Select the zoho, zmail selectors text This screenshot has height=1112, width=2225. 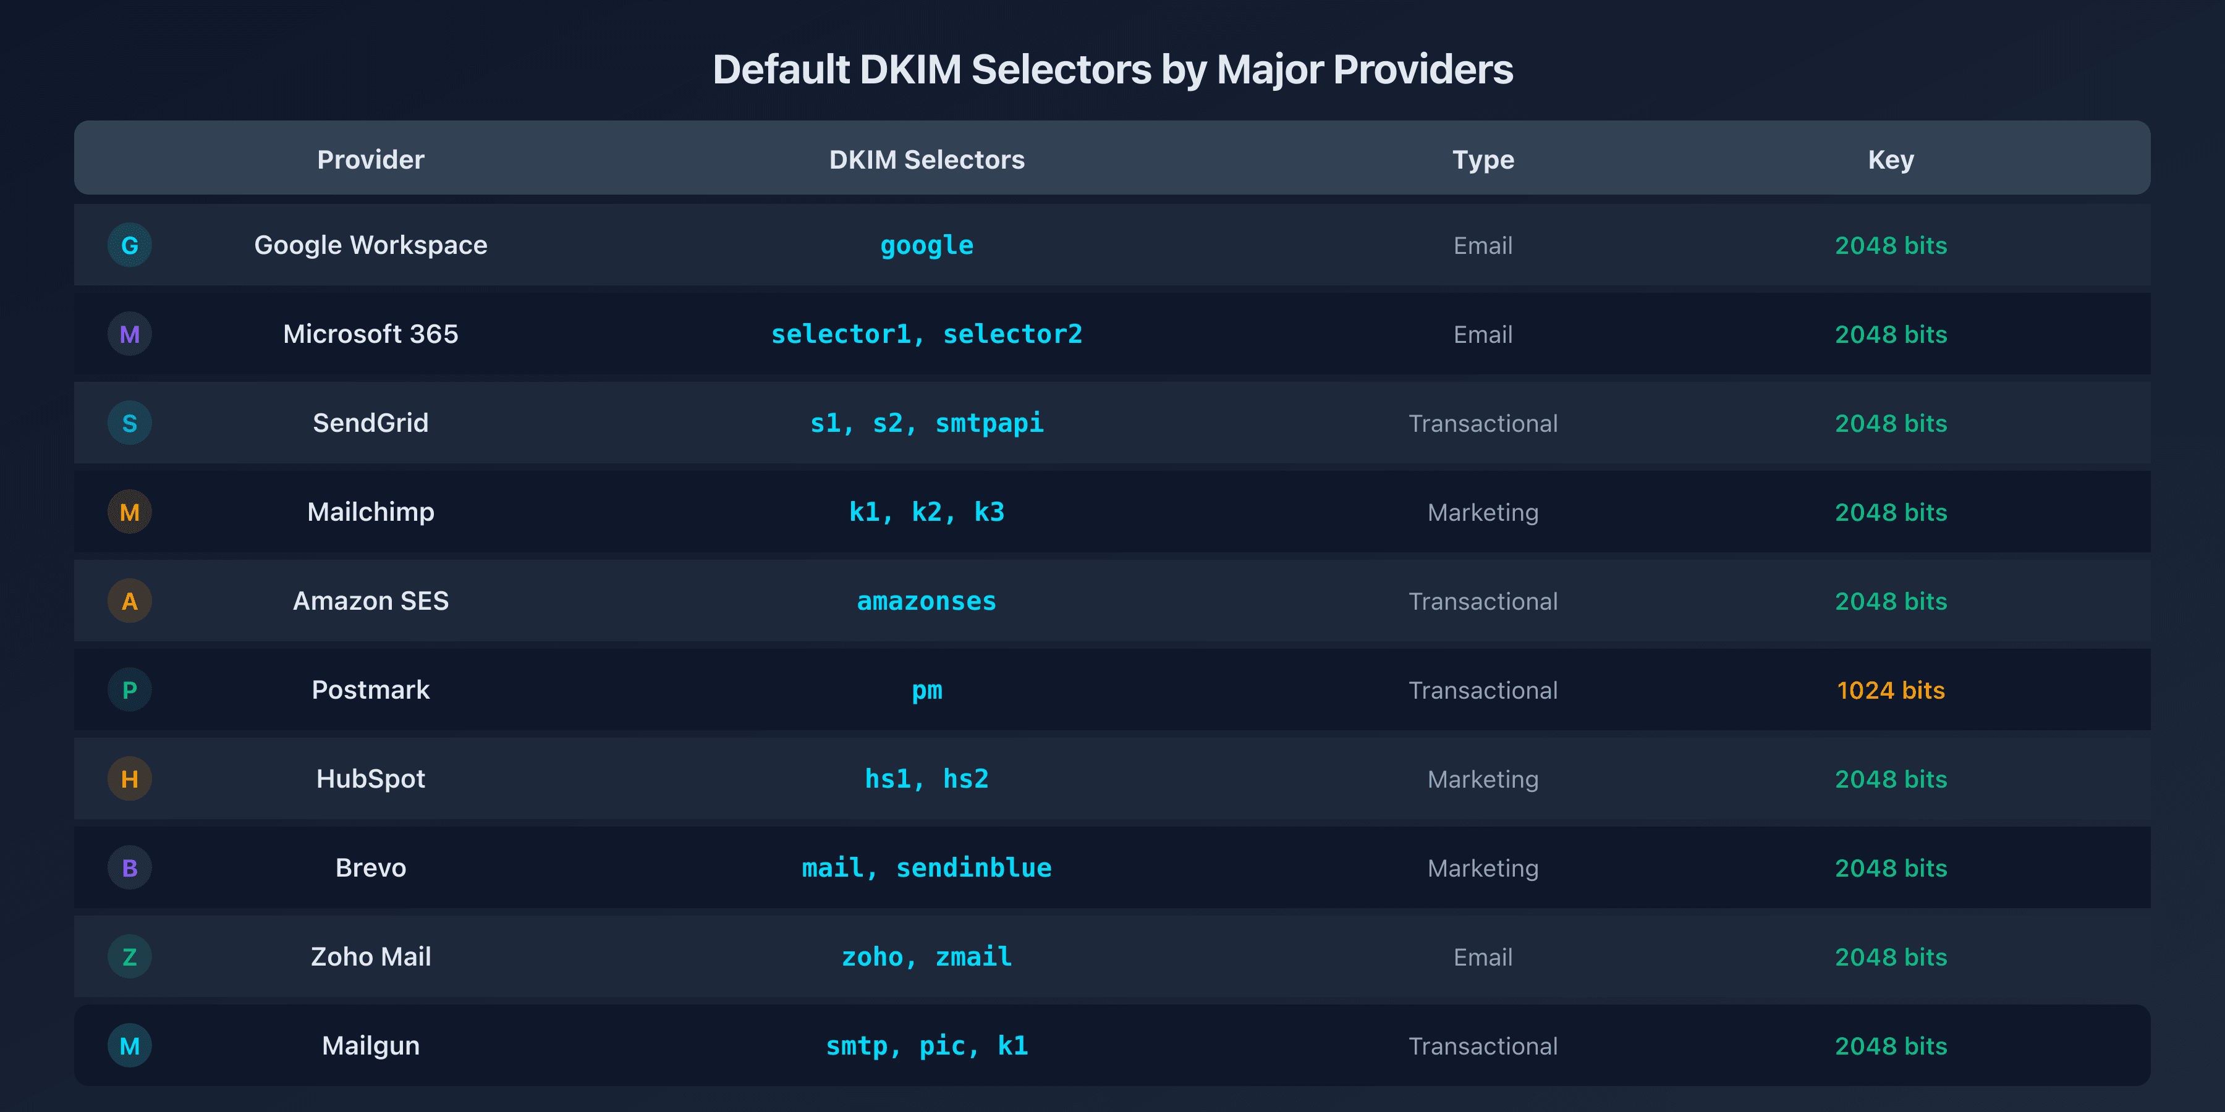tap(926, 956)
